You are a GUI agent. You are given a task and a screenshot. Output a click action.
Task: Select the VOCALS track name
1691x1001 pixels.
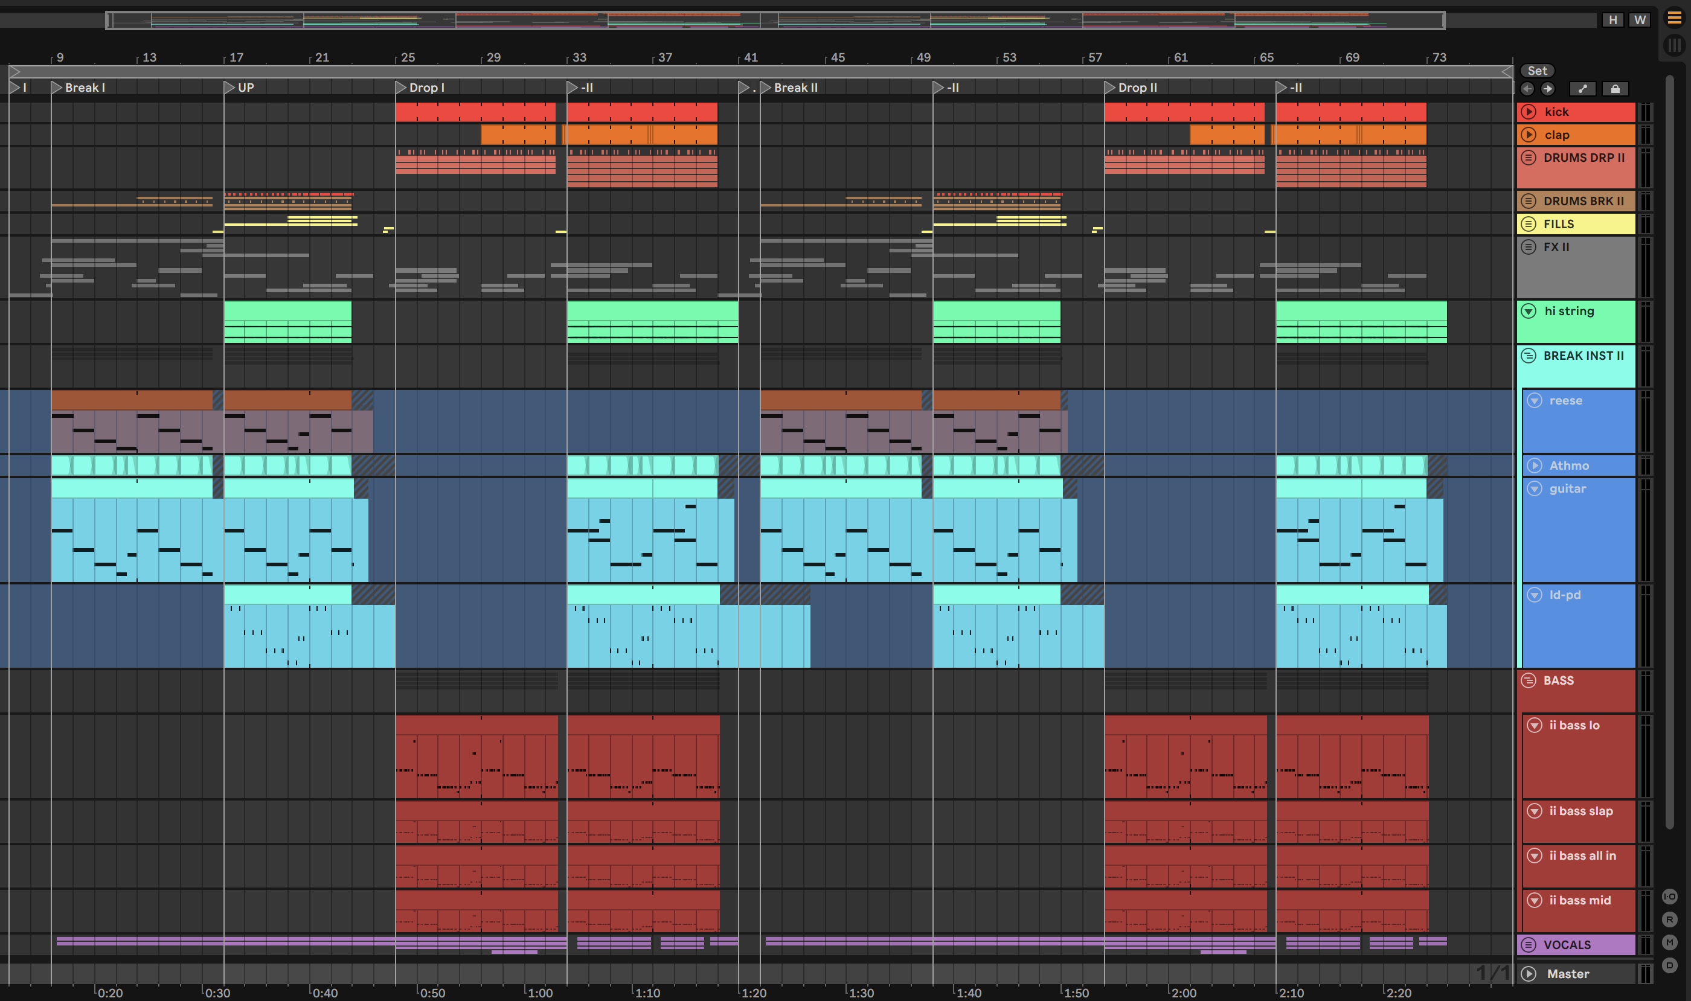click(x=1567, y=945)
